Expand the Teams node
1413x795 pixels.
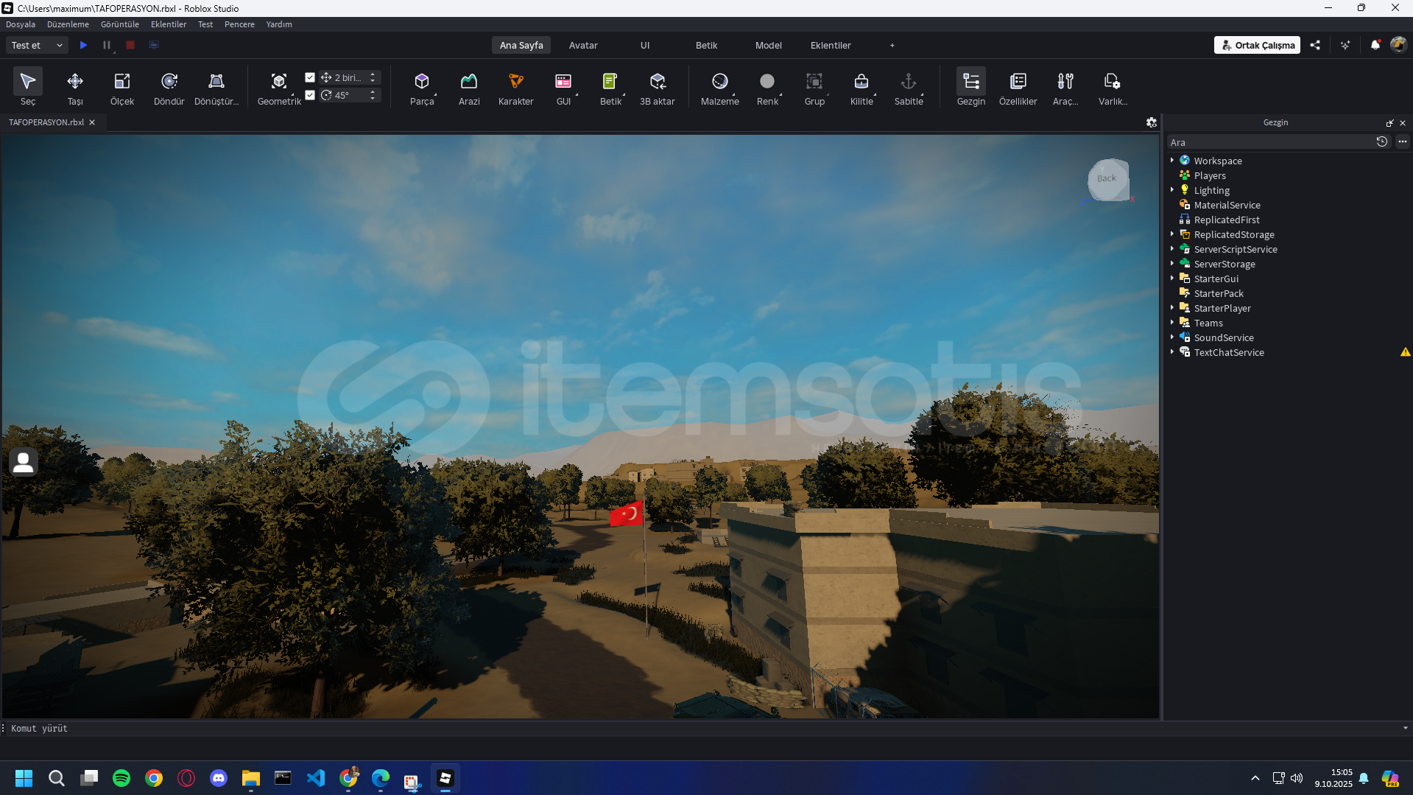click(x=1172, y=323)
